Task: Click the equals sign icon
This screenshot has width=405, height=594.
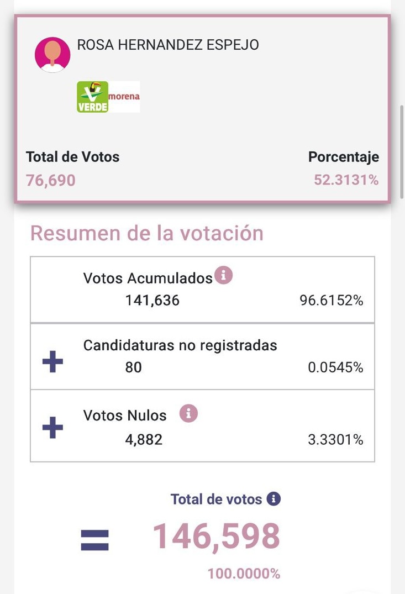Action: [x=95, y=540]
